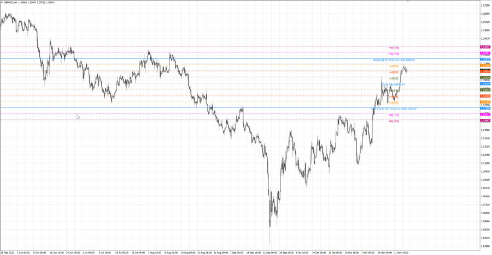Click the 16 Jun 16:00 time axis label
The width and height of the screenshot is (492, 255).
pos(56,252)
